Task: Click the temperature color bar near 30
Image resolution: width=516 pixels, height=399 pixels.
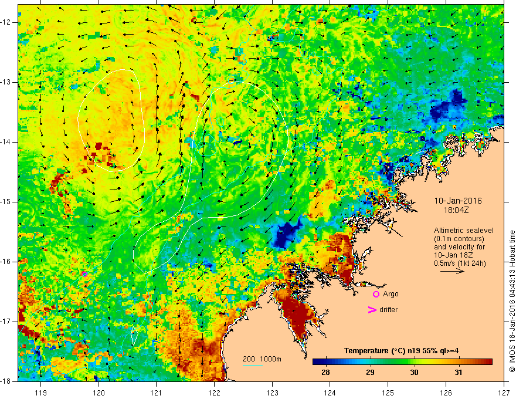Action: click(x=414, y=362)
